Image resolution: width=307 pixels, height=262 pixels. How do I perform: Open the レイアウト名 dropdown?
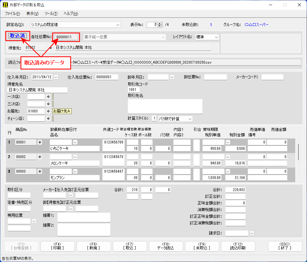(x=216, y=37)
